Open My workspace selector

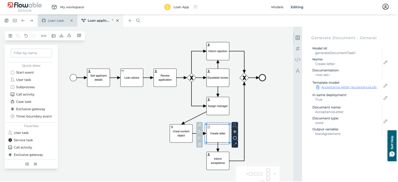pos(68,7)
